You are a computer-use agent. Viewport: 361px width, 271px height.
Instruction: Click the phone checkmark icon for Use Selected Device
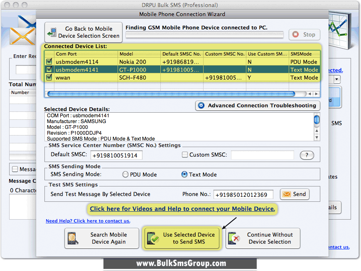click(152, 238)
